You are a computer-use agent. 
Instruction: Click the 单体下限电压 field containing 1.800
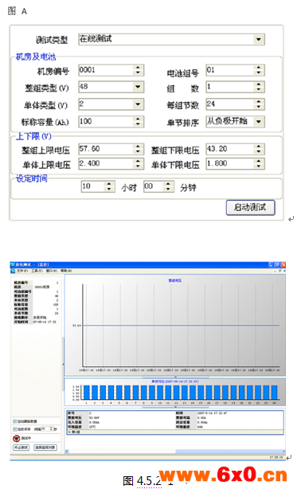coord(236,164)
